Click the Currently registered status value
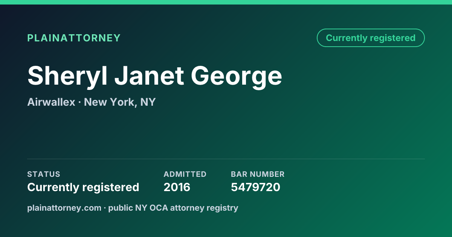This screenshot has width=452, height=237. click(83, 187)
